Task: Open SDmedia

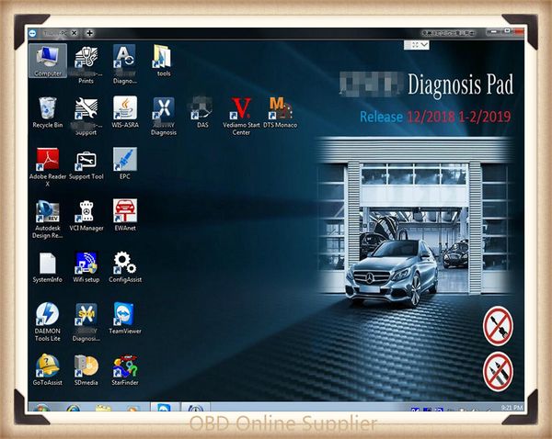Action: (86, 370)
